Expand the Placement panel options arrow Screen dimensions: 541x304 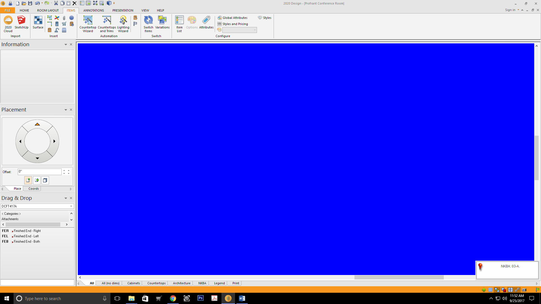pos(66,110)
